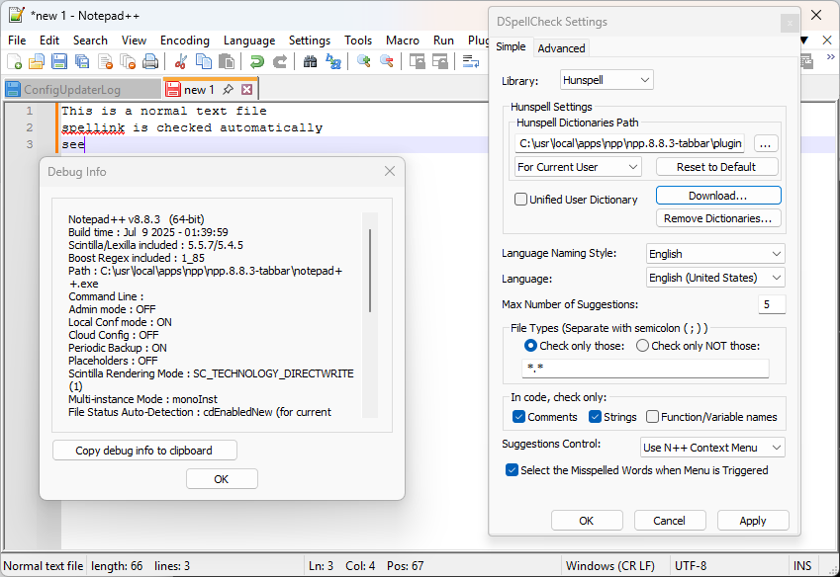
Task: Click the document list dropdown arrow top right
Action: pyautogui.click(x=804, y=41)
